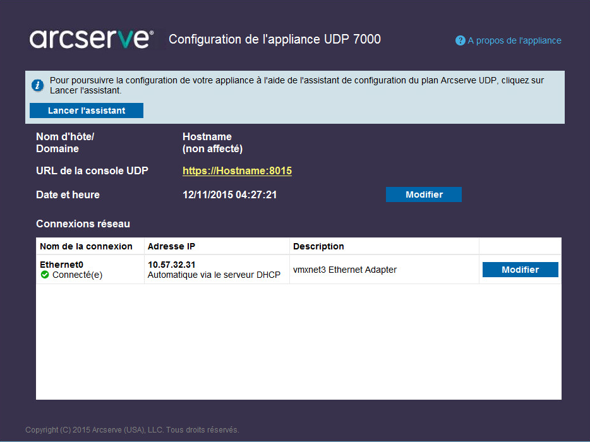Modify the Ethernet0 network connection
This screenshot has width=590, height=442.
[x=521, y=270]
